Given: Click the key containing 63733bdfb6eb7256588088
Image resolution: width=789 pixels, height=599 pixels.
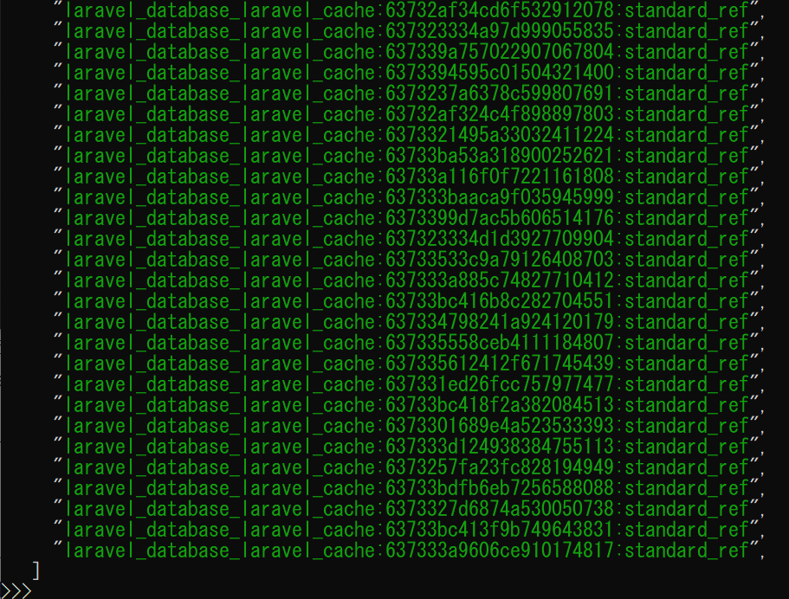Looking at the screenshot, I should coord(406,488).
